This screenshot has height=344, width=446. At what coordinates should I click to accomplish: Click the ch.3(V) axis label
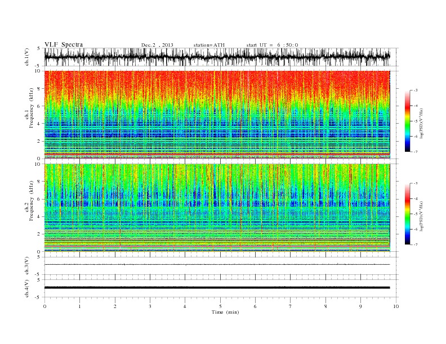pos(27,266)
